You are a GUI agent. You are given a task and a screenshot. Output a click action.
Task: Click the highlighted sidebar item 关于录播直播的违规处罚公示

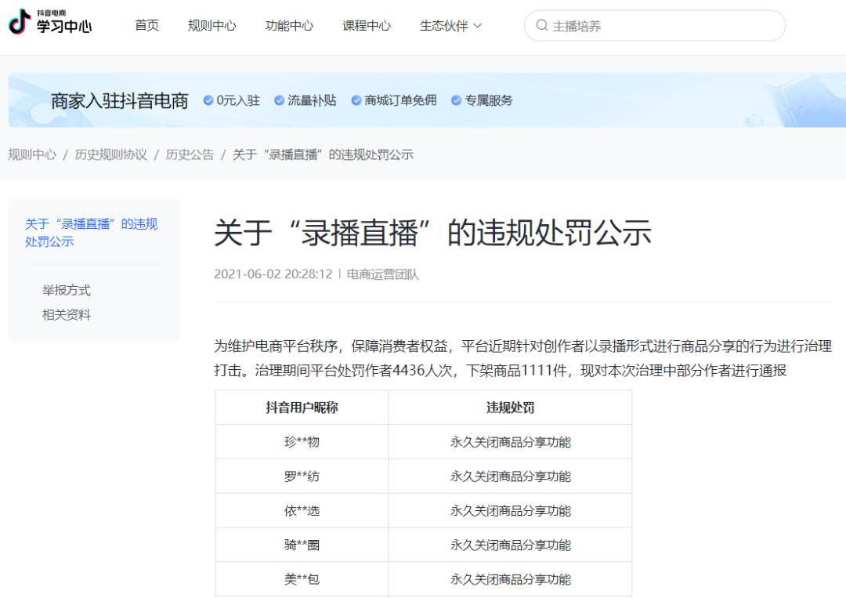[x=93, y=231]
